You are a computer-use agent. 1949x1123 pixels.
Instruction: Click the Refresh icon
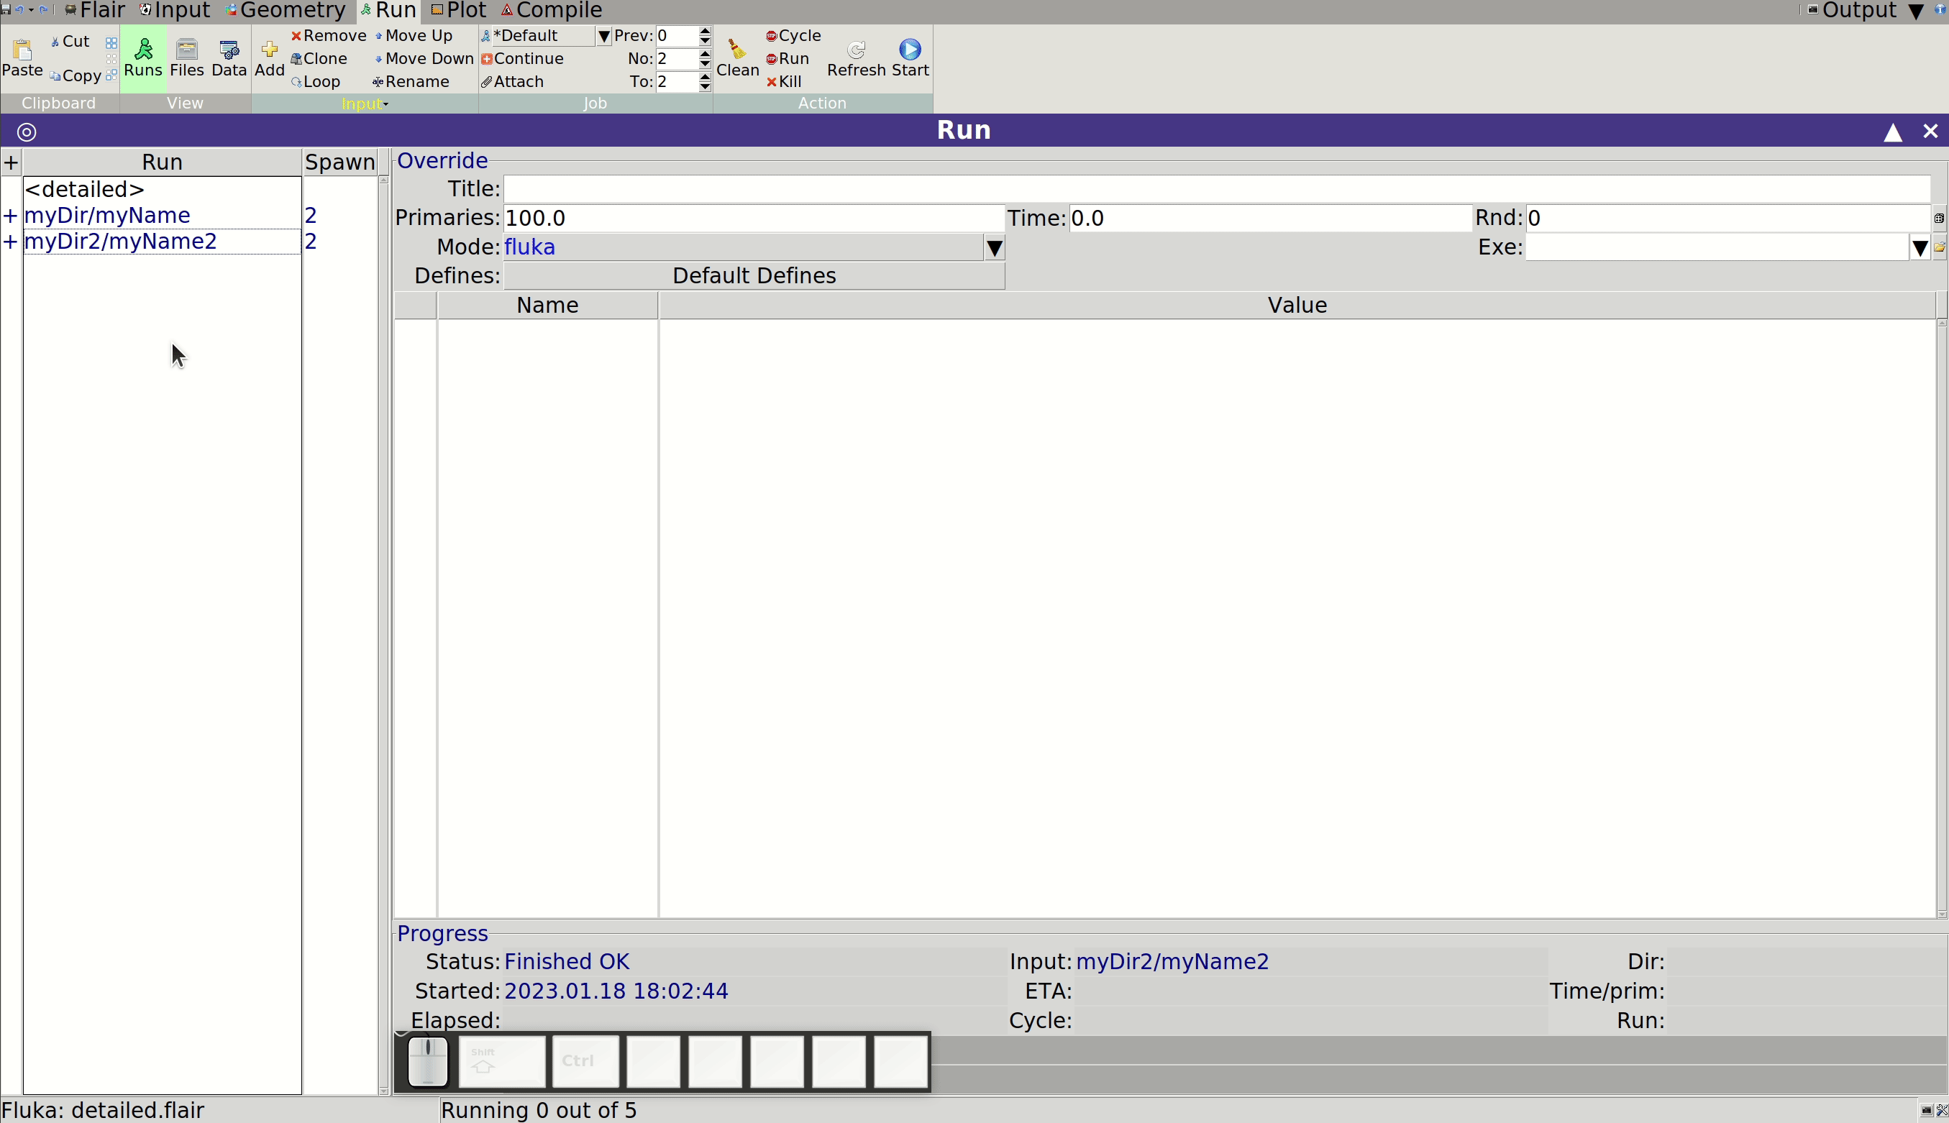point(856,50)
